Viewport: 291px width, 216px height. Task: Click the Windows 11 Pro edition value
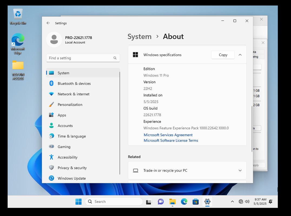156,75
